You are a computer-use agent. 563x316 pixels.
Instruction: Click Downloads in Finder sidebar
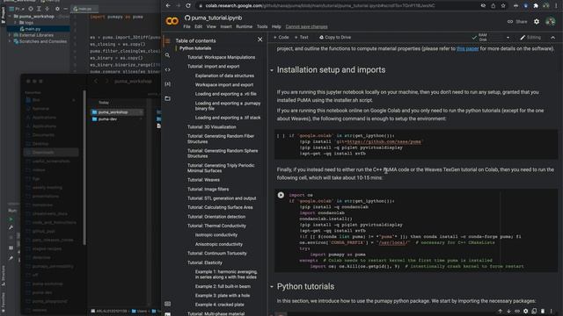[51, 152]
